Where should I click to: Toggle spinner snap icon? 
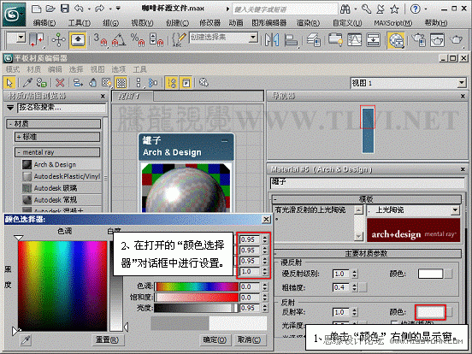tap(156, 39)
